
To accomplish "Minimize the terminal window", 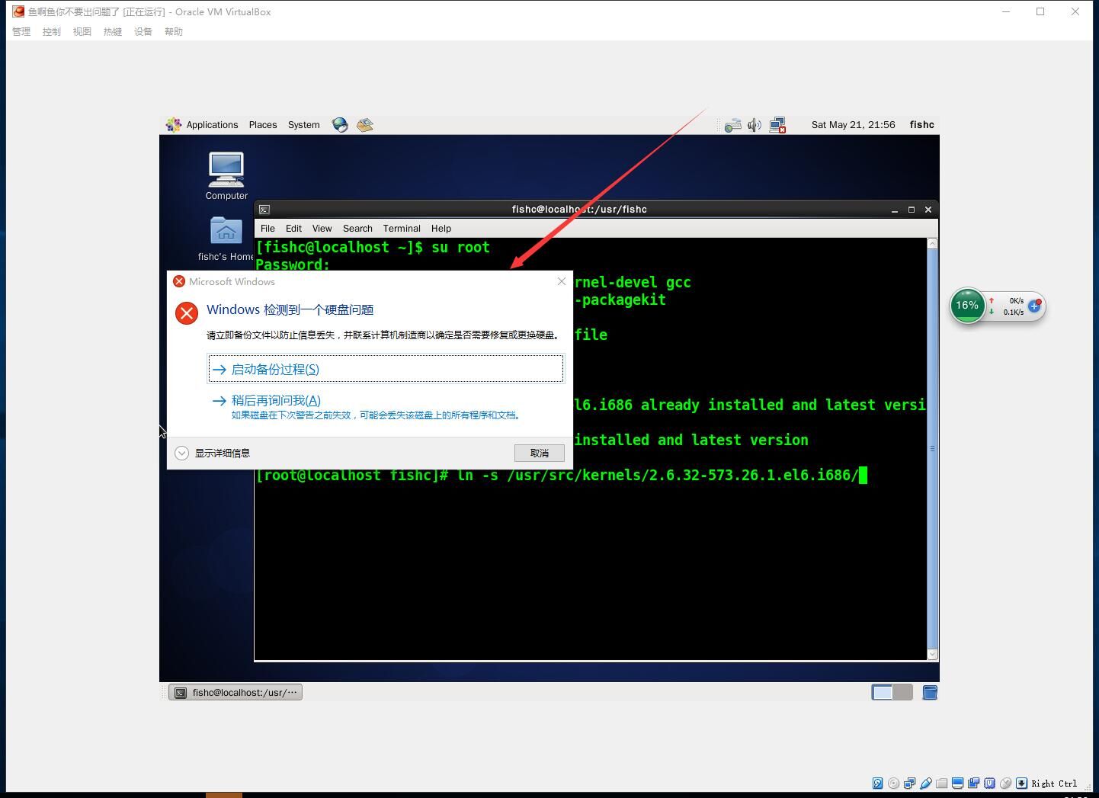I will pyautogui.click(x=894, y=210).
